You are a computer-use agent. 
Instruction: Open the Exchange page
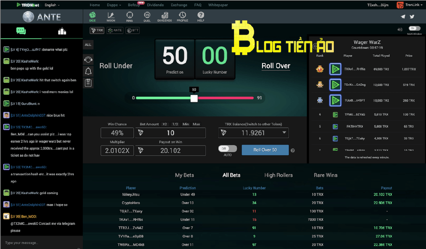point(179,5)
